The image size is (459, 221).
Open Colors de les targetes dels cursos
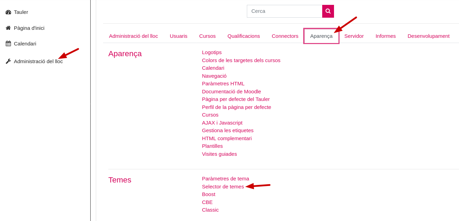pyautogui.click(x=241, y=60)
